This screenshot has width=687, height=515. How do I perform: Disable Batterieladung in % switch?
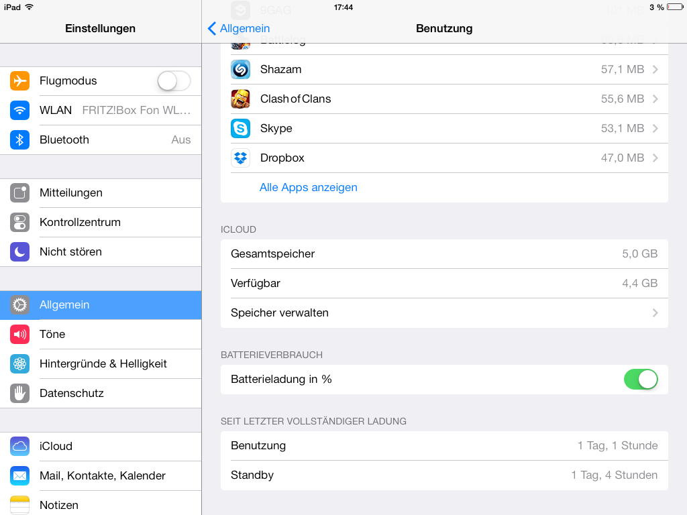[641, 380]
